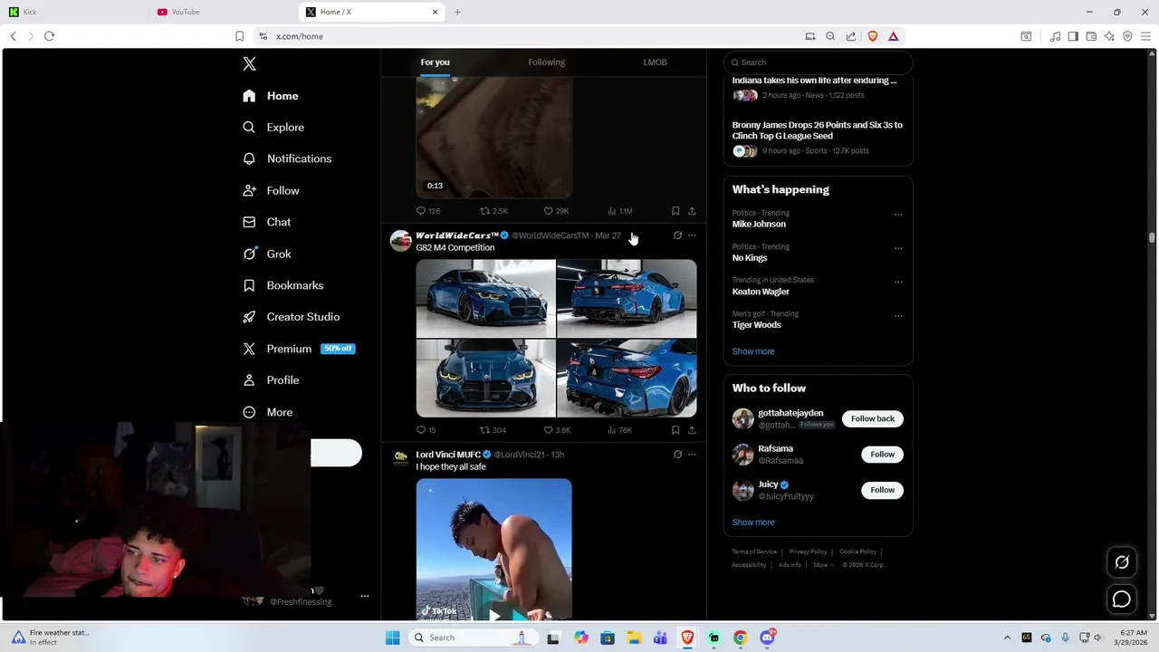Switch to Kick browser tab

pos(75,12)
